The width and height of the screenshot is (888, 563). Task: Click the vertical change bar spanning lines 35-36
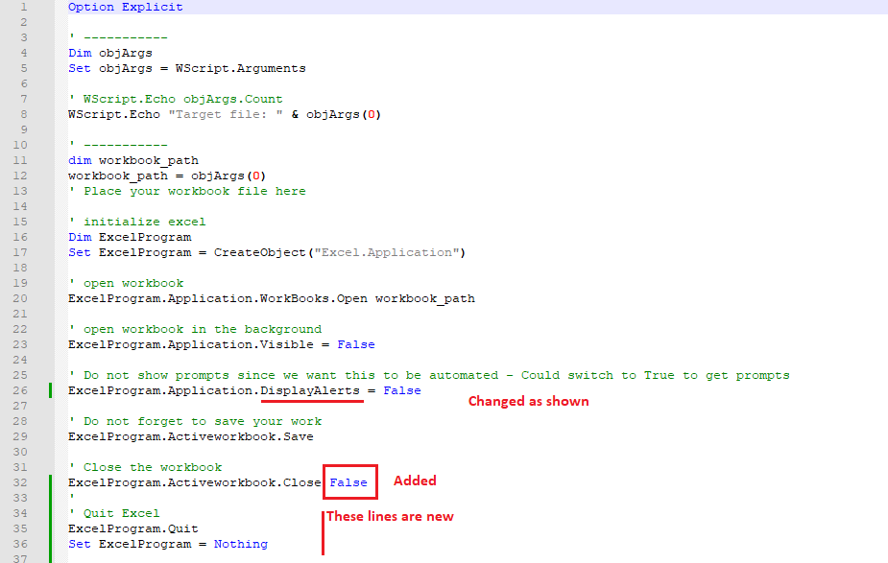tap(52, 535)
